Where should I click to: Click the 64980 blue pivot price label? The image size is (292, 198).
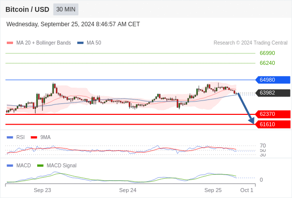tap(273, 80)
